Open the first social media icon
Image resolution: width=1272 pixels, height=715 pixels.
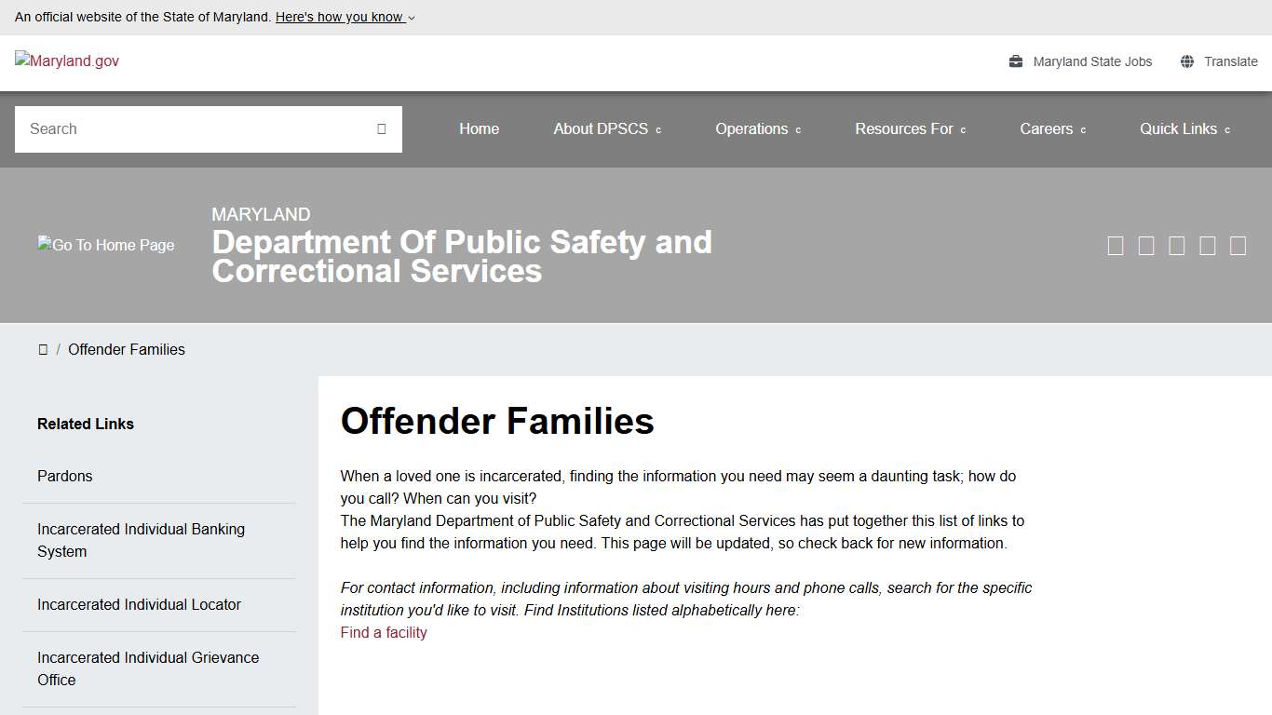click(x=1116, y=245)
